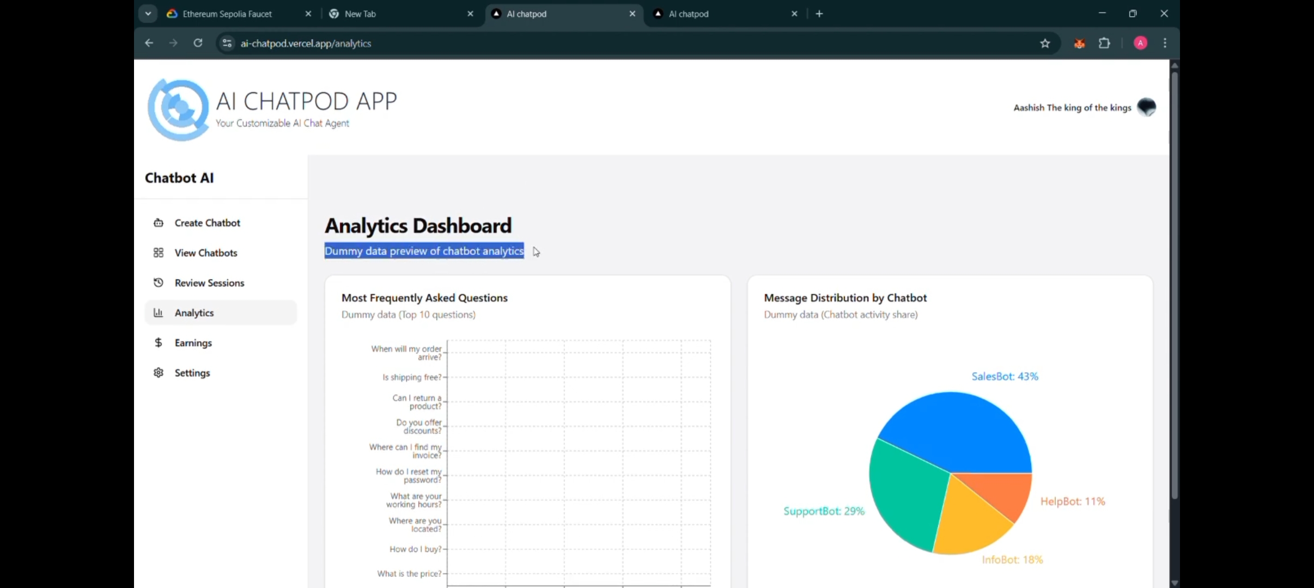The image size is (1314, 588).
Task: Switch to the New Tab tab
Action: pyautogui.click(x=360, y=14)
